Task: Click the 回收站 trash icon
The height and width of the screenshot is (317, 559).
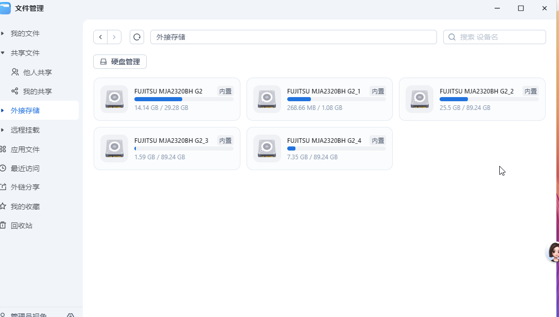Action: click(3, 225)
